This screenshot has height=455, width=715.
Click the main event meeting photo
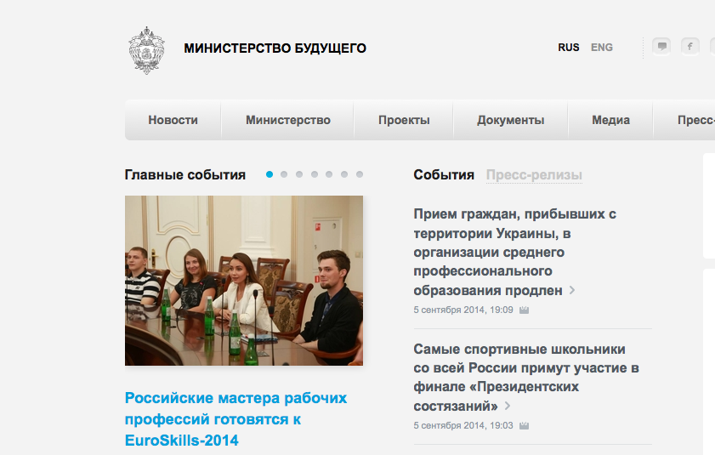(244, 281)
